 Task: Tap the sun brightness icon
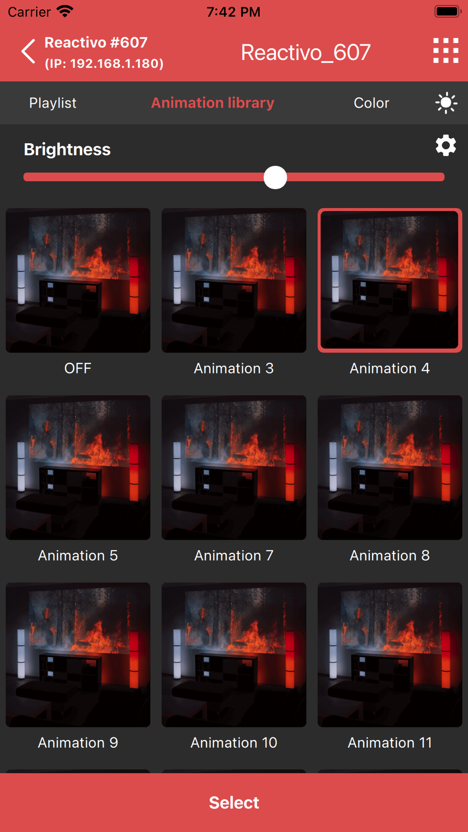446,103
